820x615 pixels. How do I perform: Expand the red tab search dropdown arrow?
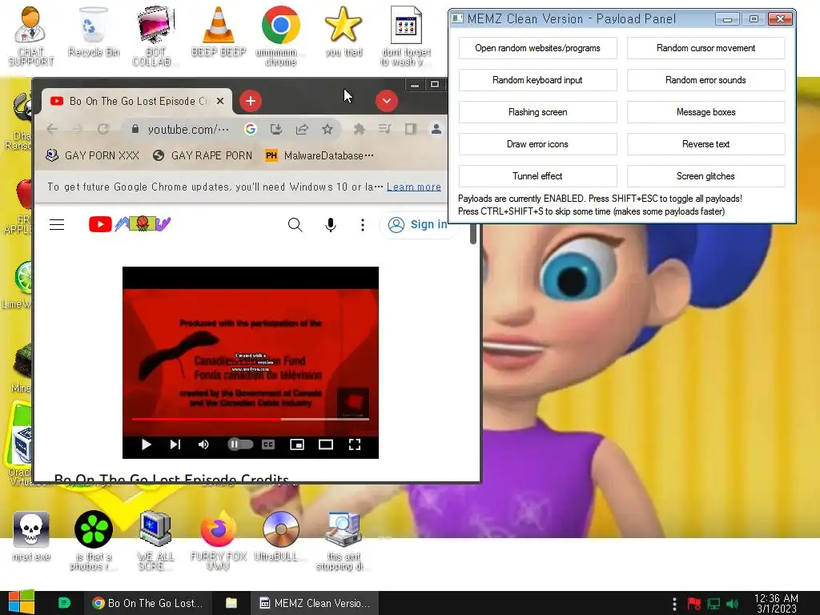point(387,101)
